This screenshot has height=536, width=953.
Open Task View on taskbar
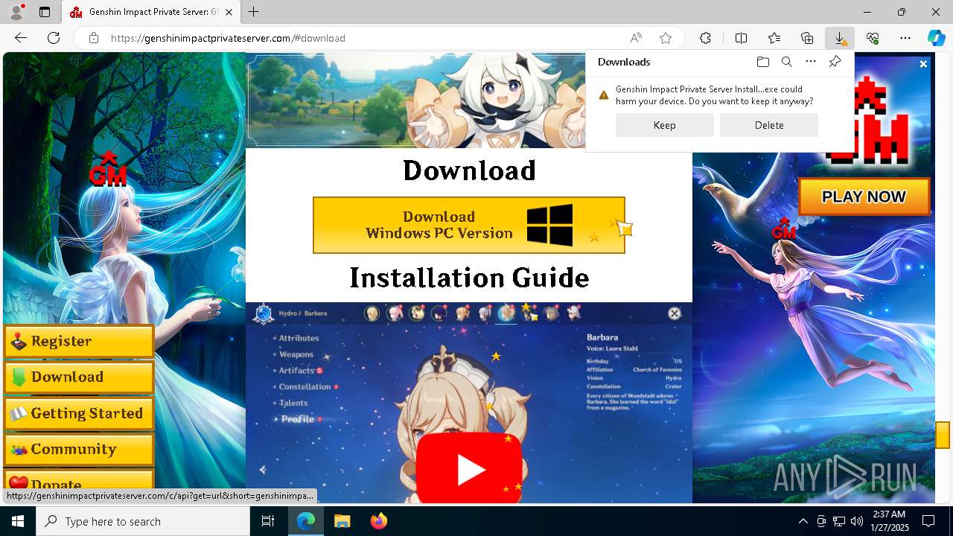pyautogui.click(x=268, y=521)
